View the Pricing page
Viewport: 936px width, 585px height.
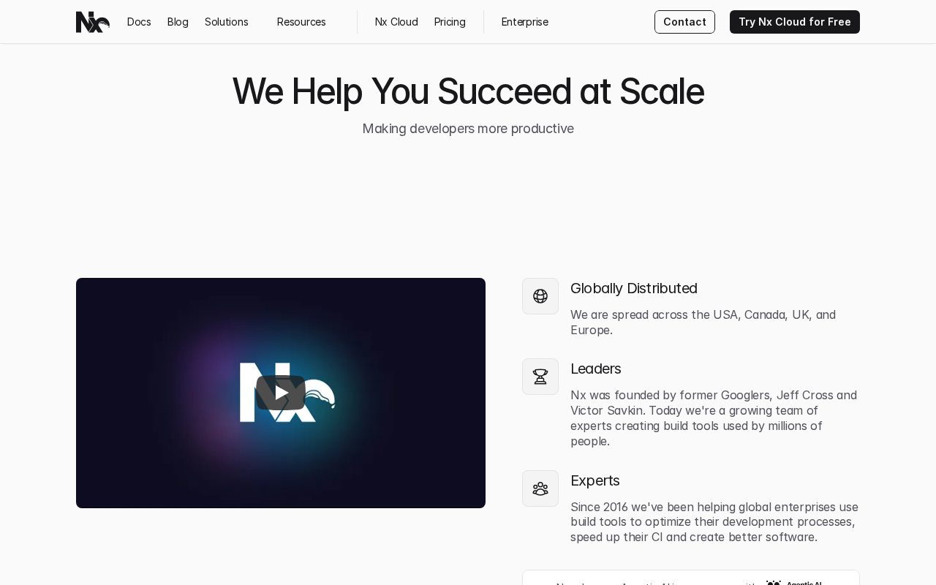coord(450,22)
